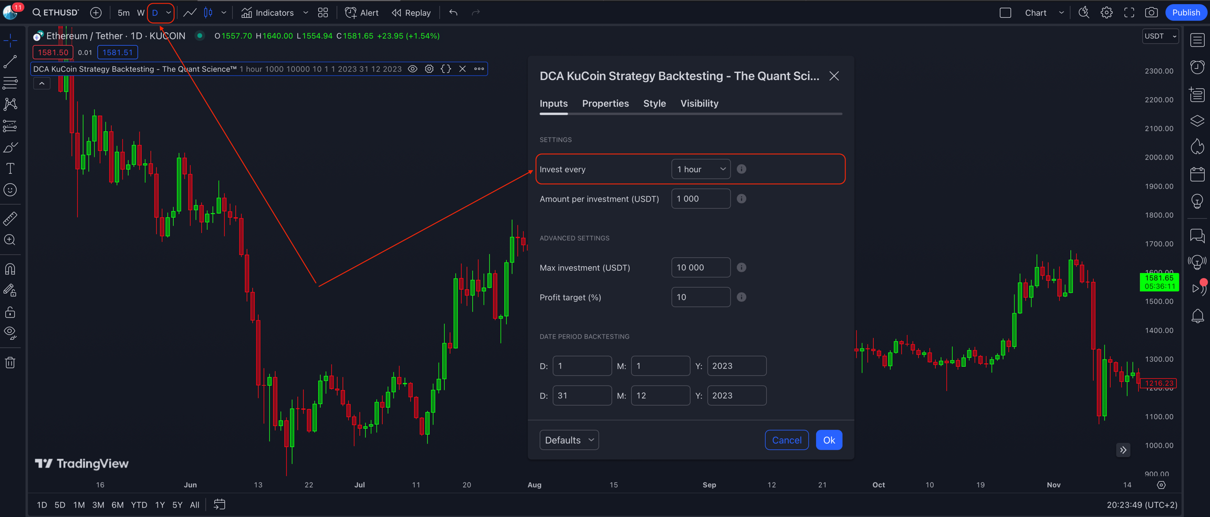
Task: Expand the Invest every dropdown
Action: click(701, 169)
